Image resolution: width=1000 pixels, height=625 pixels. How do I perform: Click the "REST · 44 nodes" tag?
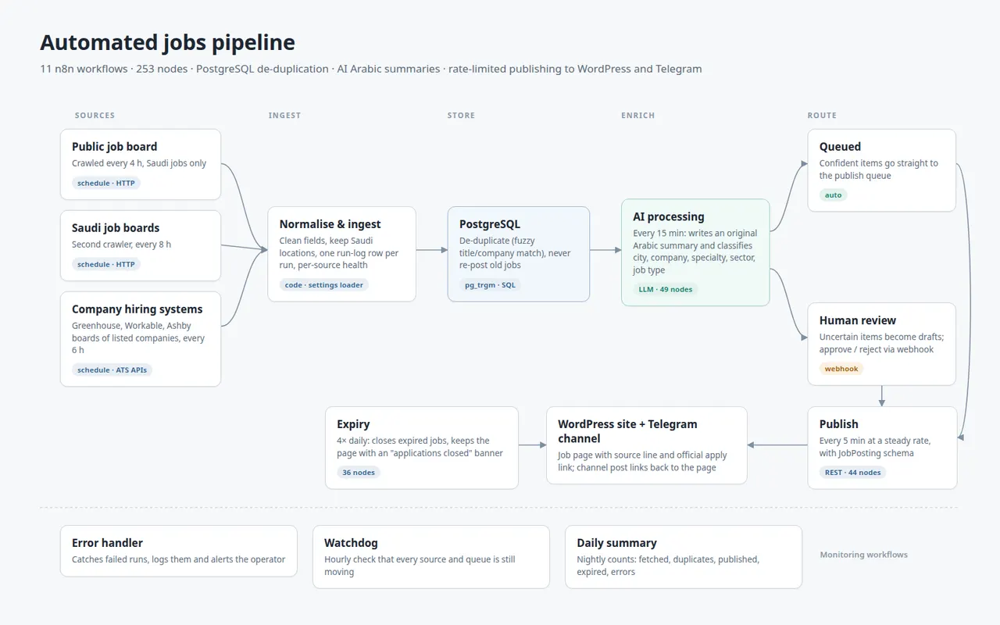(x=853, y=473)
